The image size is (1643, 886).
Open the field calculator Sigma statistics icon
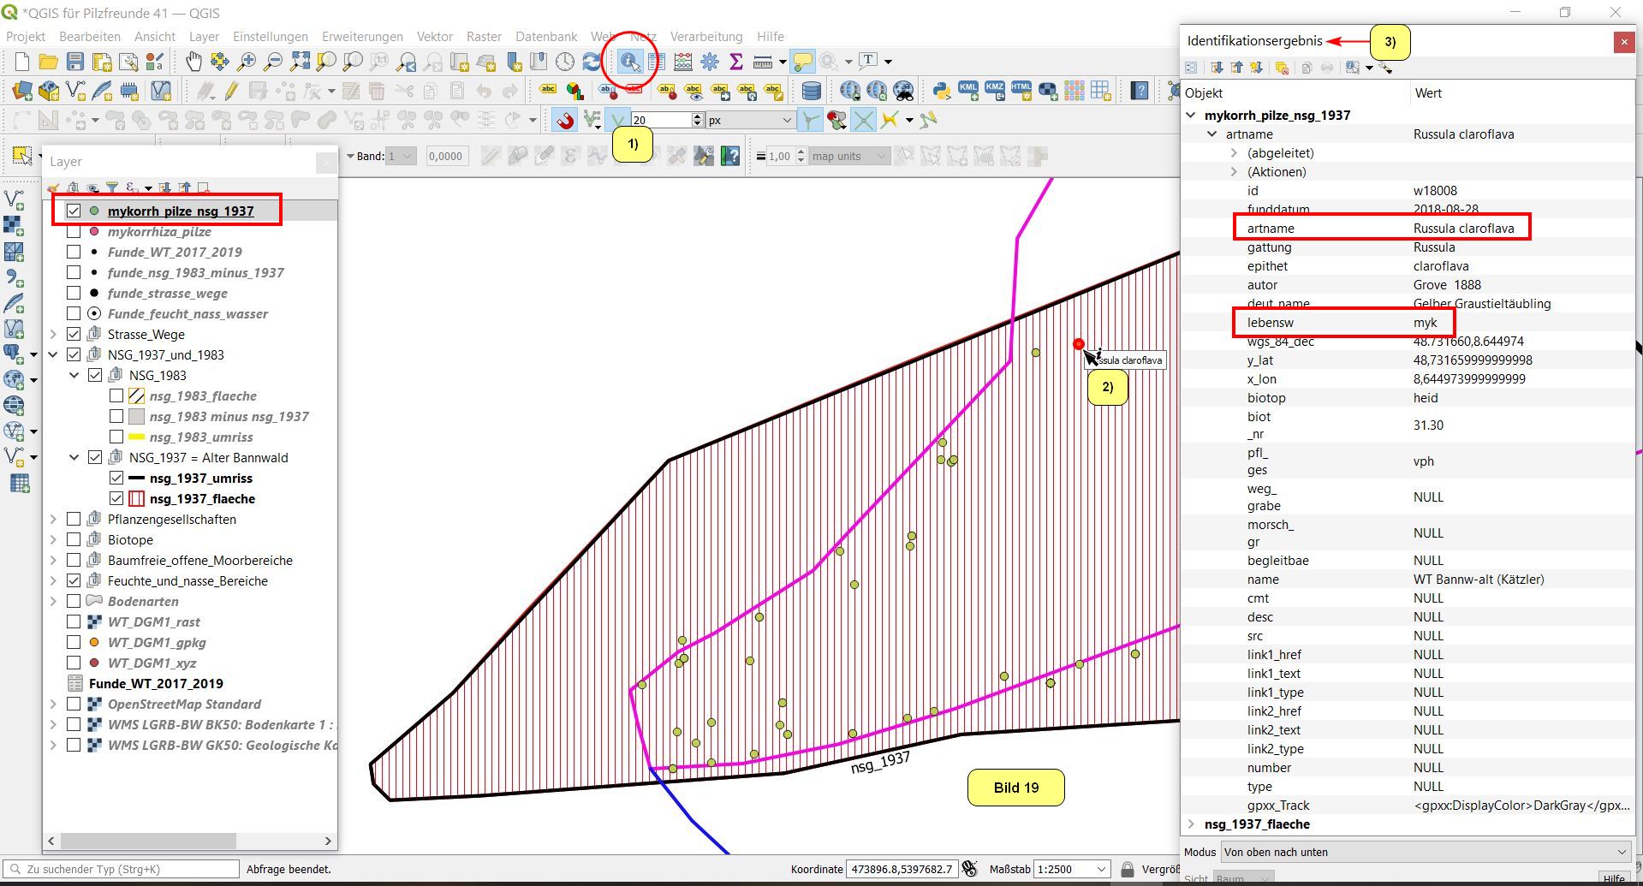(x=735, y=62)
